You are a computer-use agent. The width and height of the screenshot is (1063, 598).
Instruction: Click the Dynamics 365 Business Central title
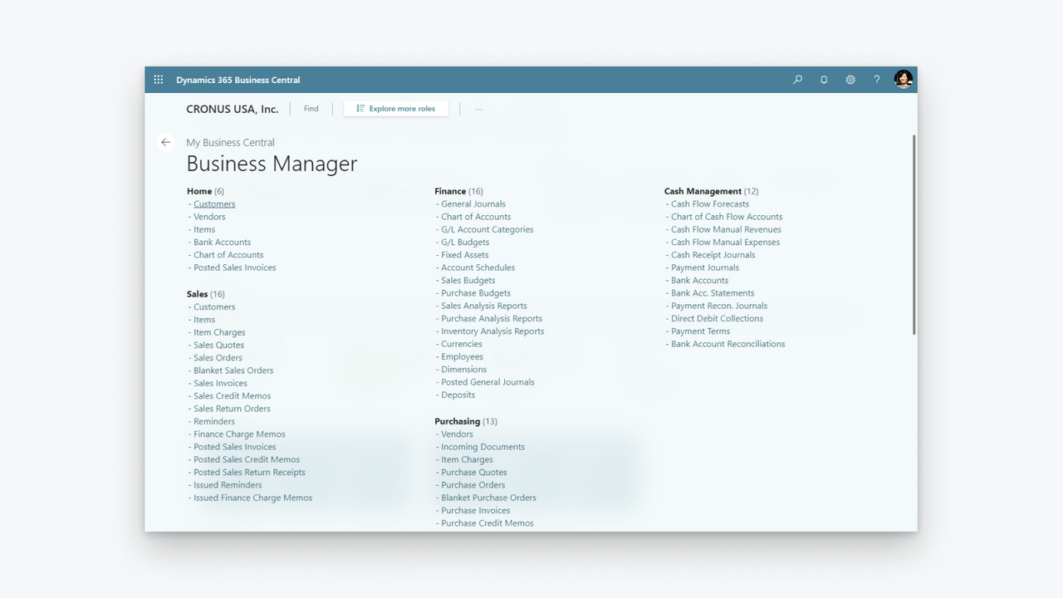coord(238,80)
